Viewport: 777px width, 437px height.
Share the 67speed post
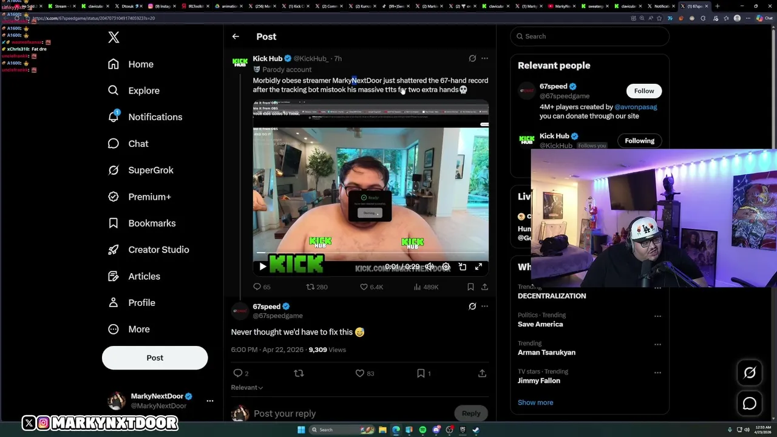[482, 373]
